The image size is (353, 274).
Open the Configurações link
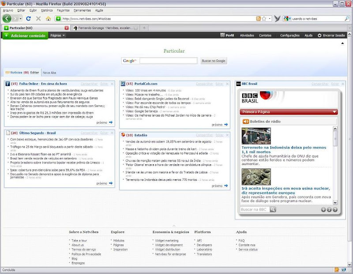click(x=290, y=35)
